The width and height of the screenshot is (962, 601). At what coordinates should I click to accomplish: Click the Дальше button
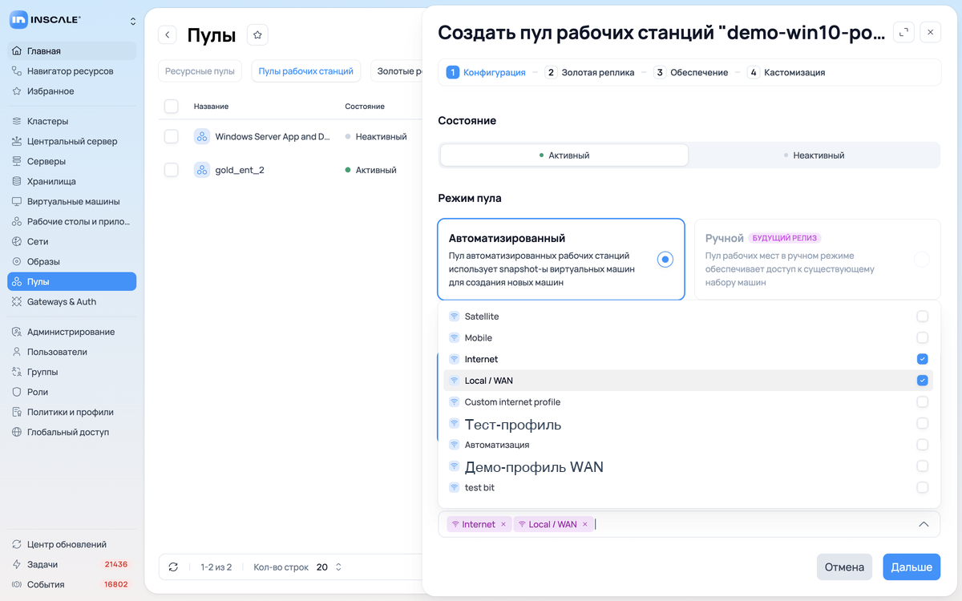point(911,567)
